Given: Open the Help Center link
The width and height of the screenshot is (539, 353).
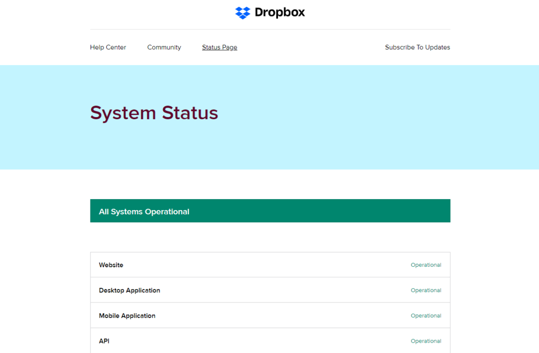Looking at the screenshot, I should tap(108, 47).
